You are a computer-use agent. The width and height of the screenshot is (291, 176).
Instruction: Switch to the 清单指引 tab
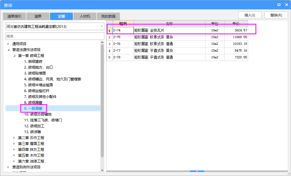click(14, 16)
